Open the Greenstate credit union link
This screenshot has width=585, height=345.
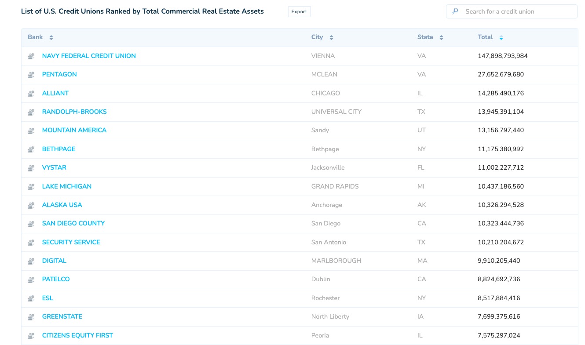click(62, 316)
